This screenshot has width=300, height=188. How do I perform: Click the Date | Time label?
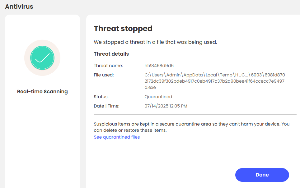pos(106,106)
